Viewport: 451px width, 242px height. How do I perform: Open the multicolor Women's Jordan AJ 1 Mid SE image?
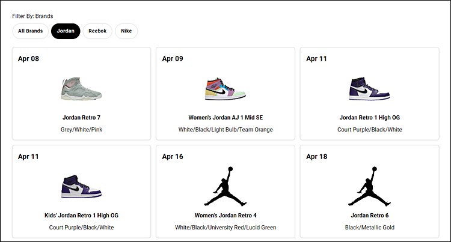click(x=226, y=89)
